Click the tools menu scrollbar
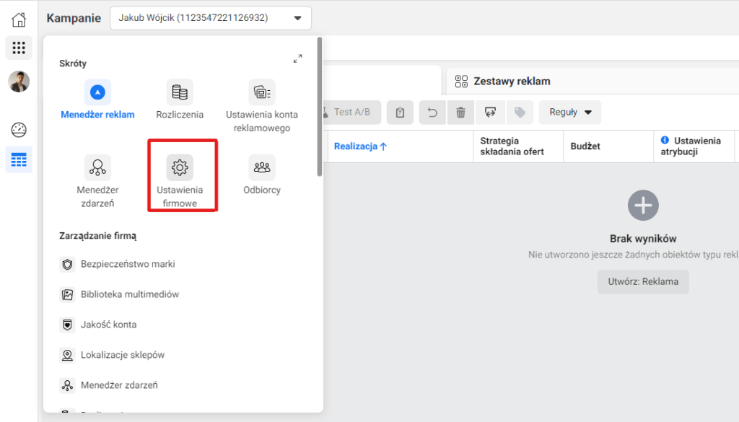The height and width of the screenshot is (422, 739). pyautogui.click(x=320, y=107)
